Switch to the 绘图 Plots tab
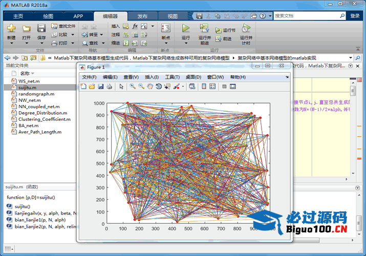The width and height of the screenshot is (366, 256). (x=48, y=16)
